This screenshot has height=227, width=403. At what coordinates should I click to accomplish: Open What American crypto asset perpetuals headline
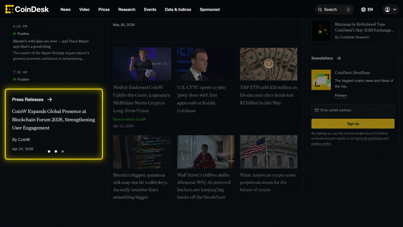pyautogui.click(x=268, y=182)
